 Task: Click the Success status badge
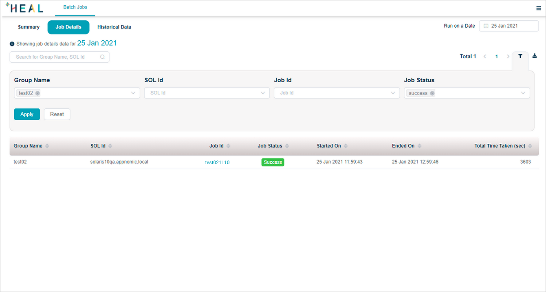coord(273,162)
